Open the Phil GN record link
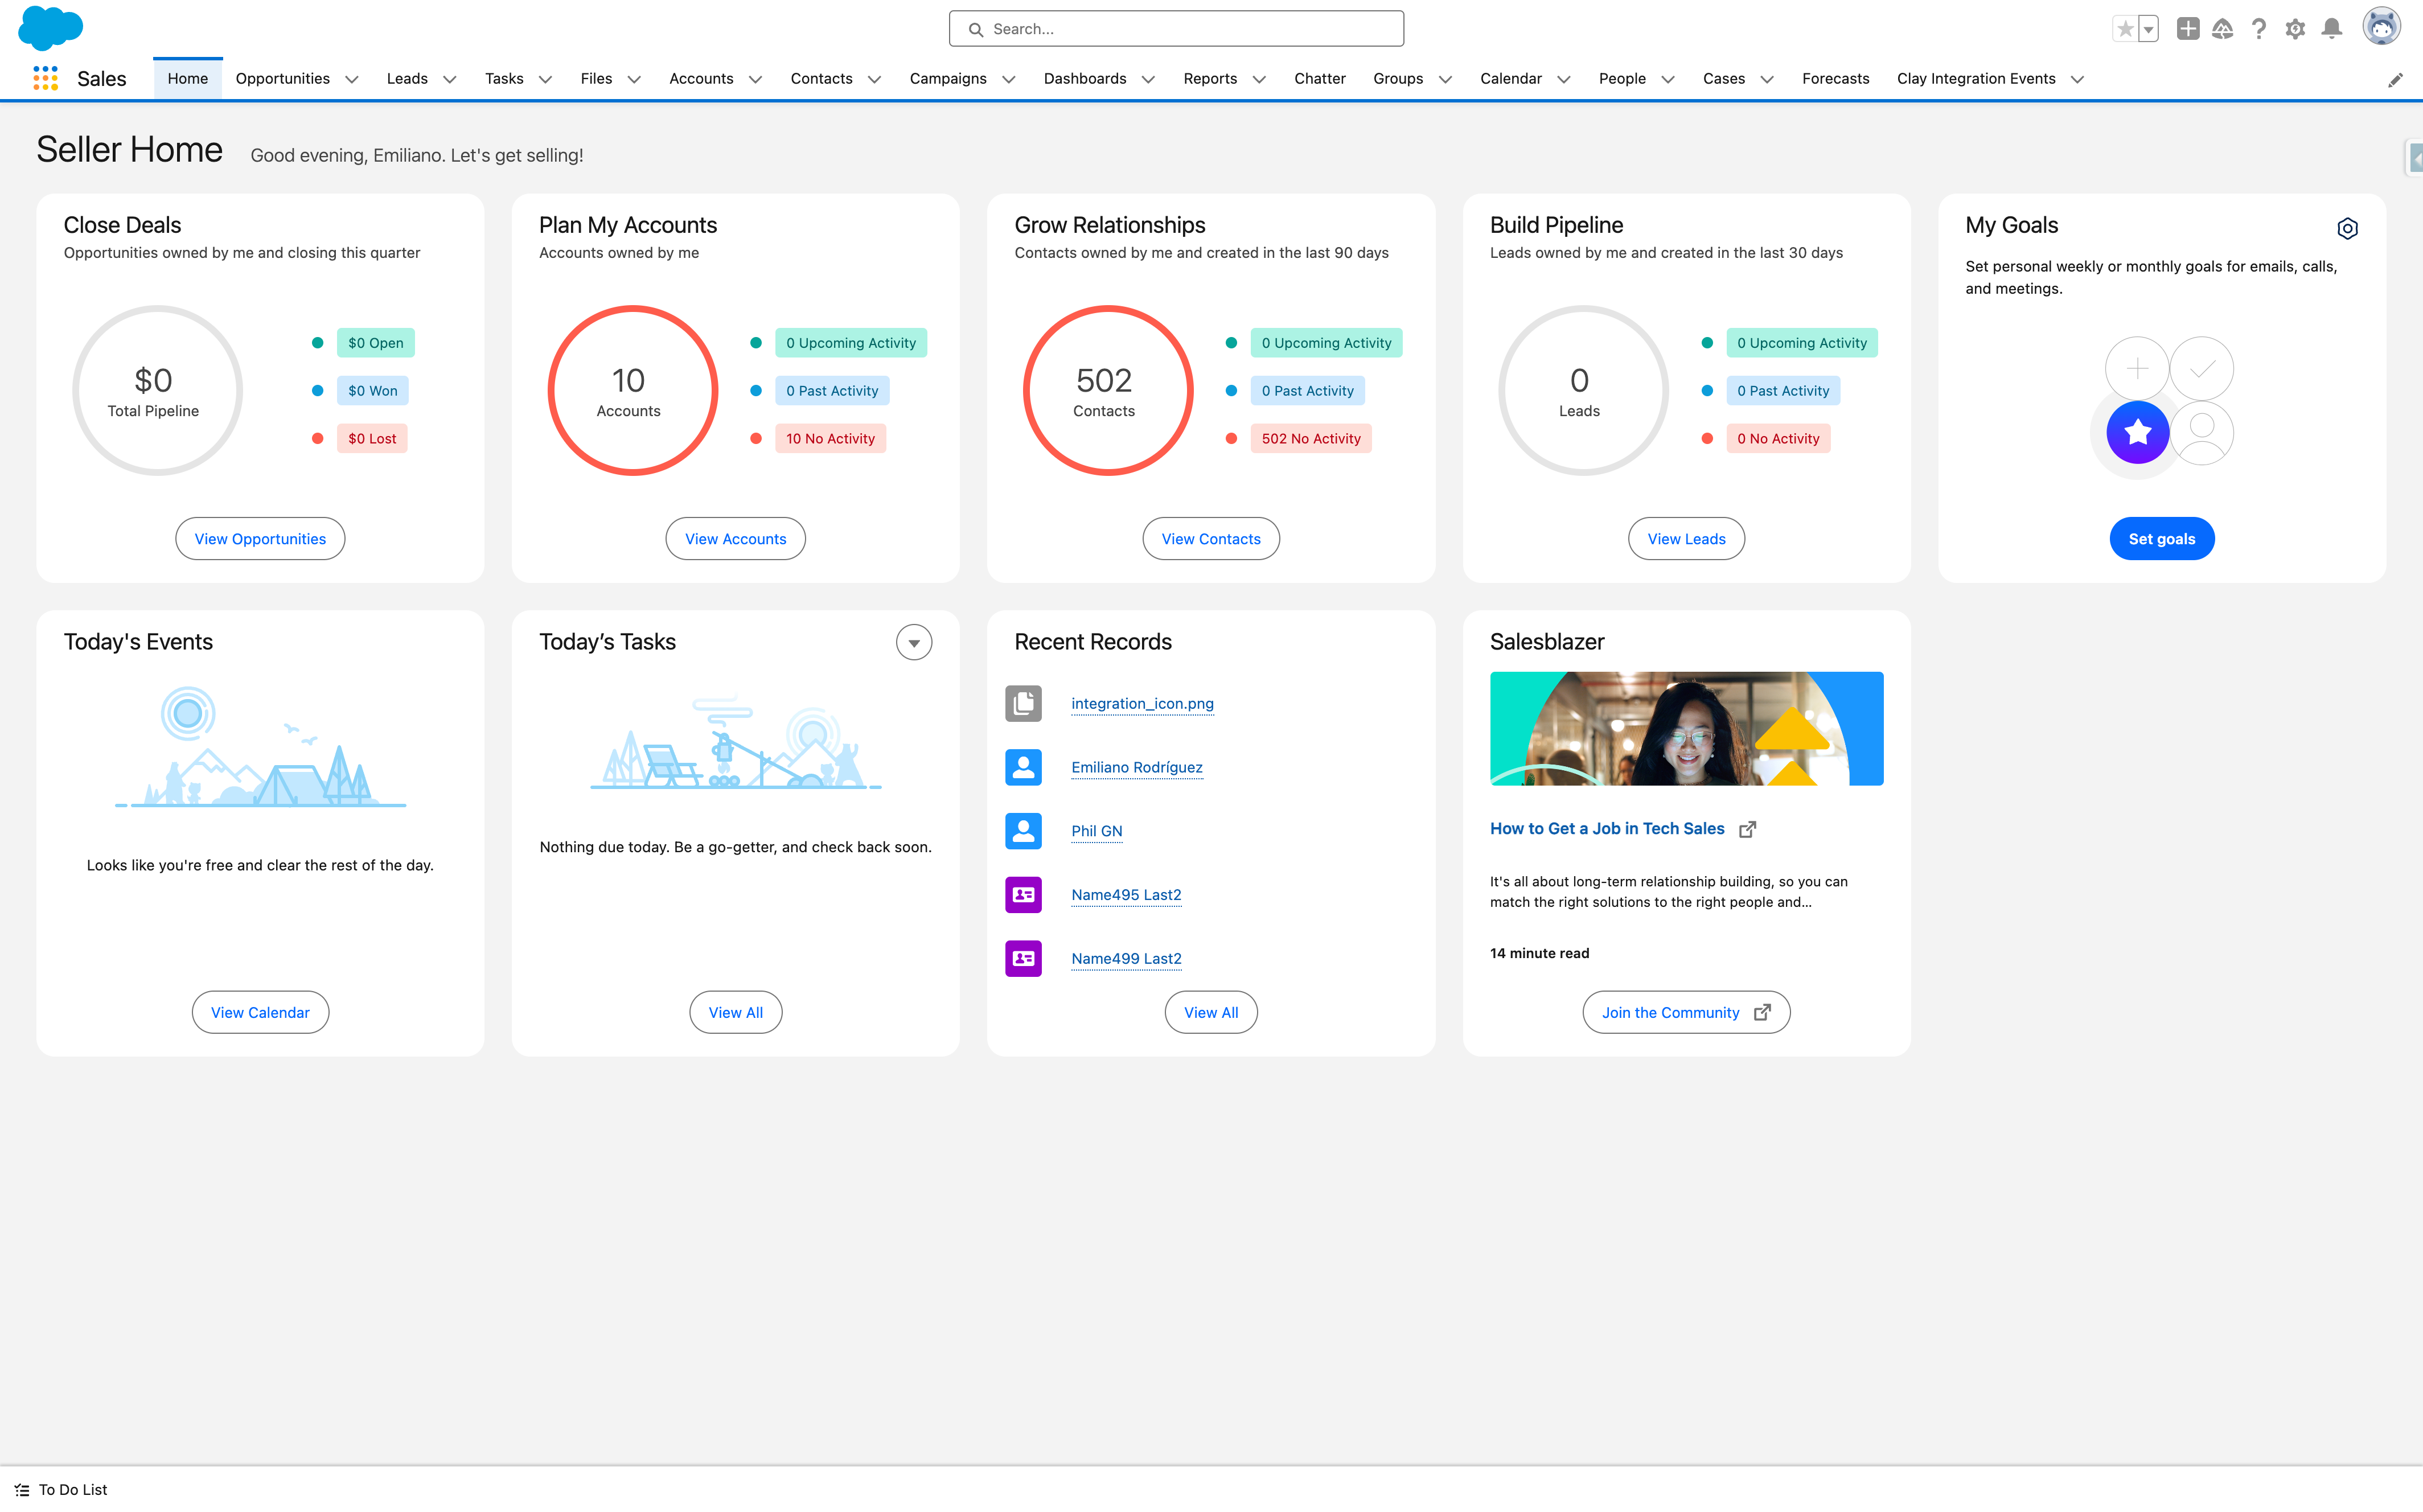2423x1512 pixels. pos(1097,832)
